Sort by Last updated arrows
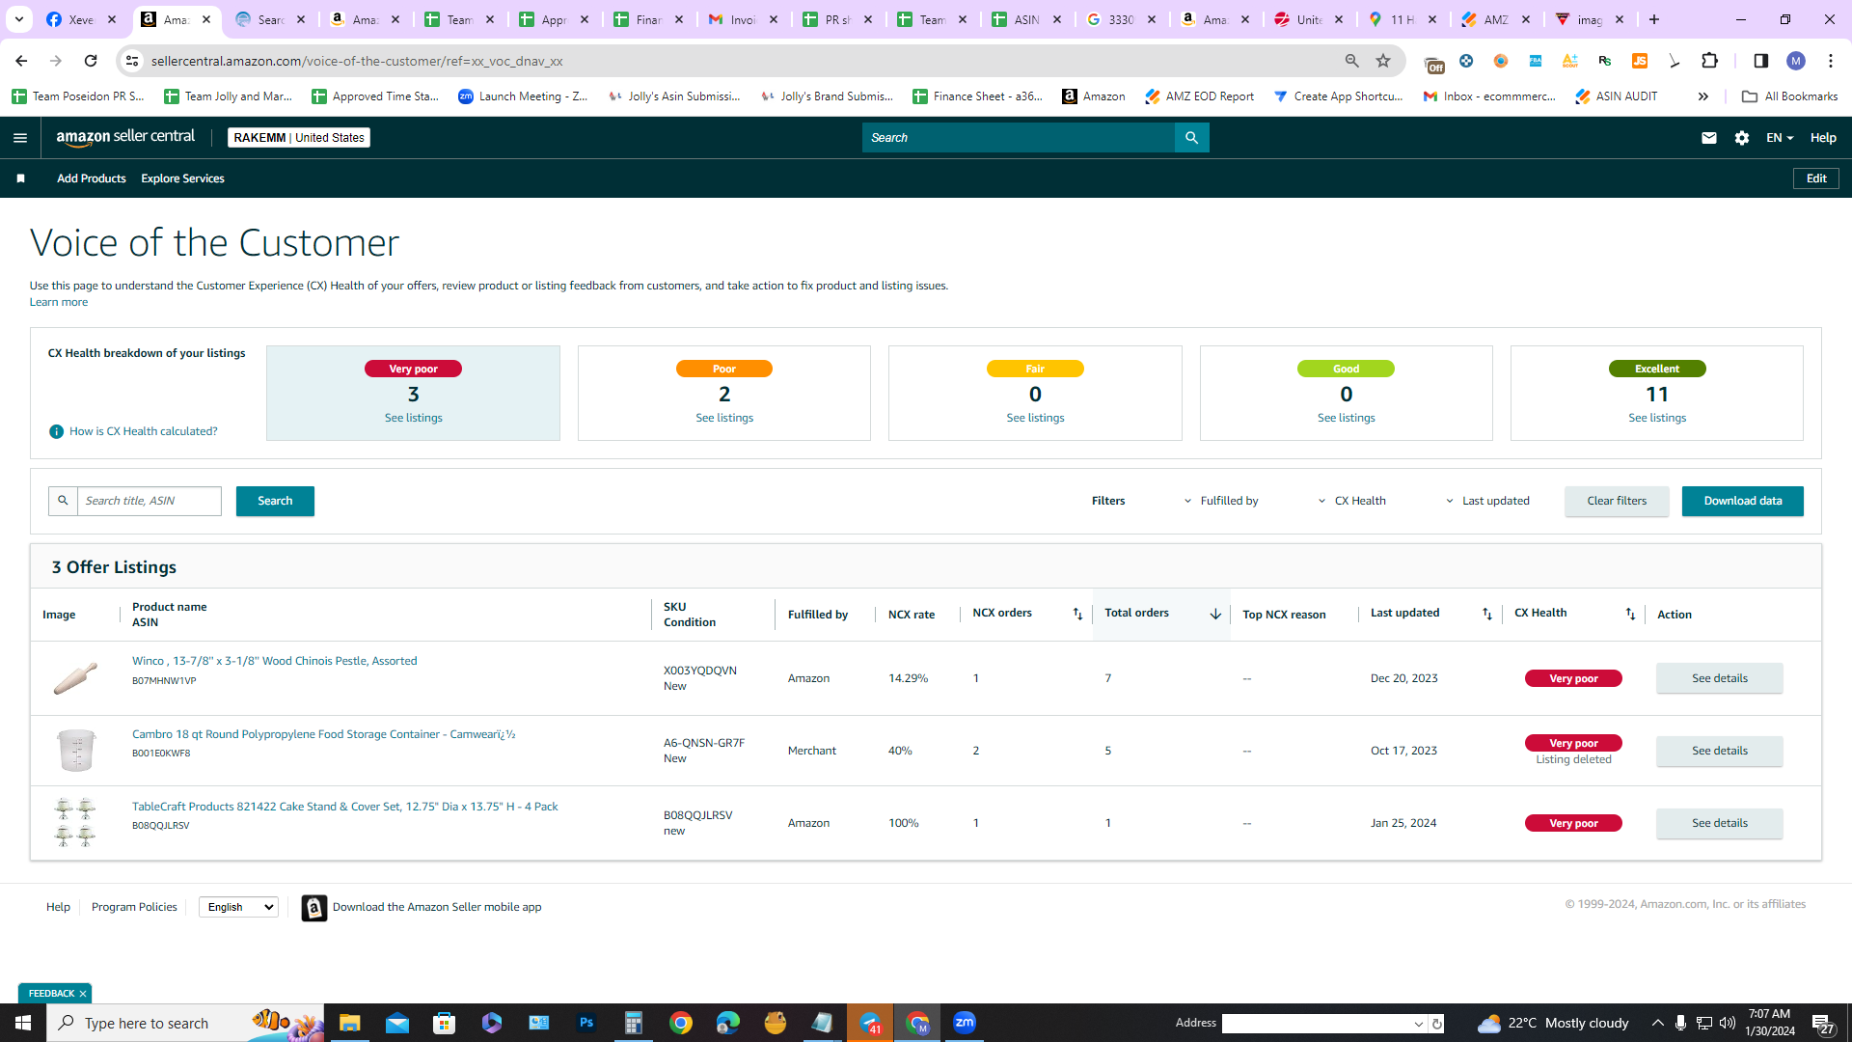This screenshot has width=1852, height=1042. tap(1486, 614)
